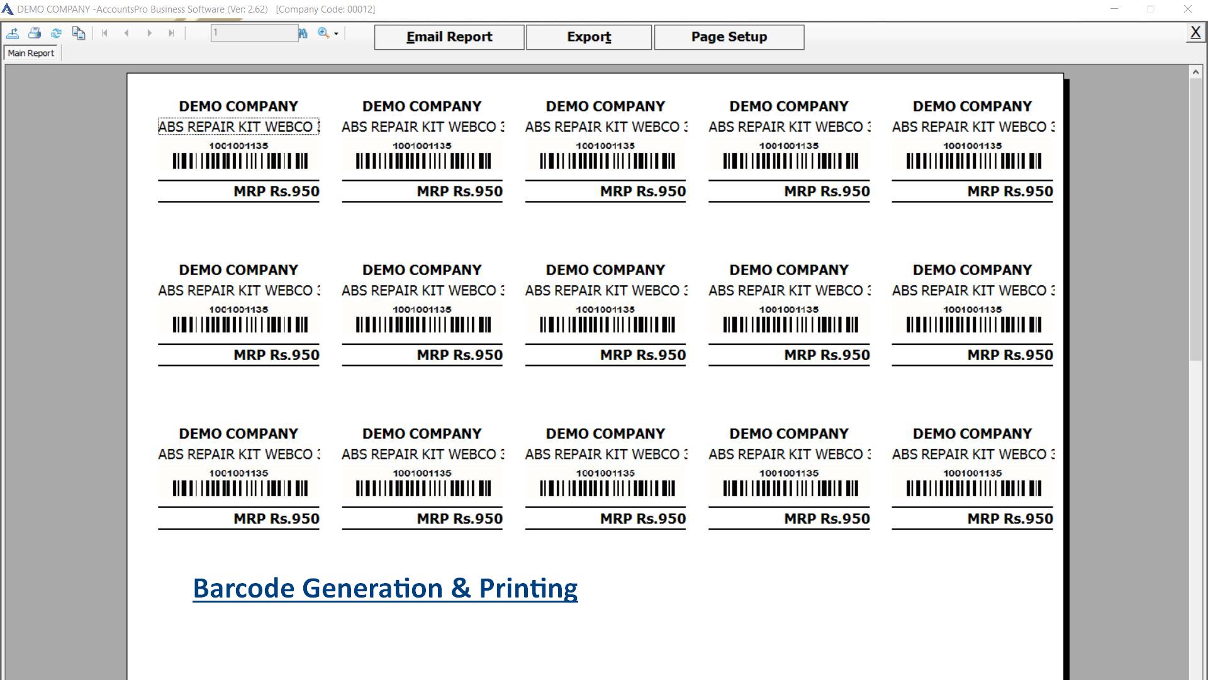
Task: Go to next page arrow
Action: 149,33
